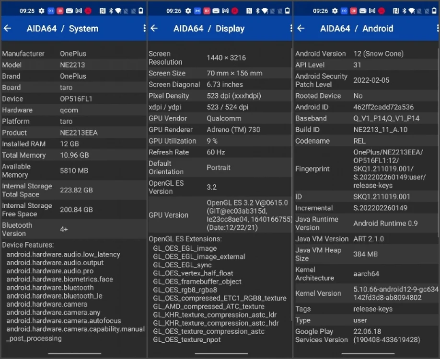Tap NFC icon in Display screen status bar
The width and height of the screenshot is (440, 359).
point(249,11)
